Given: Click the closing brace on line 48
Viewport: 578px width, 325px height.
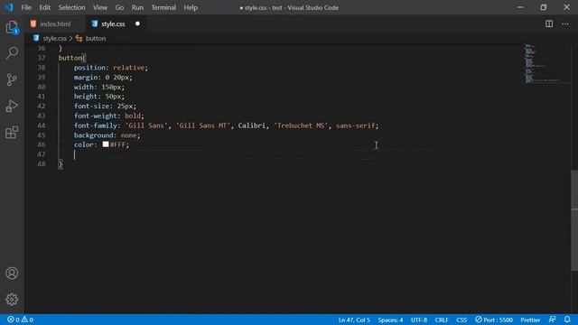Looking at the screenshot, I should 61,164.
